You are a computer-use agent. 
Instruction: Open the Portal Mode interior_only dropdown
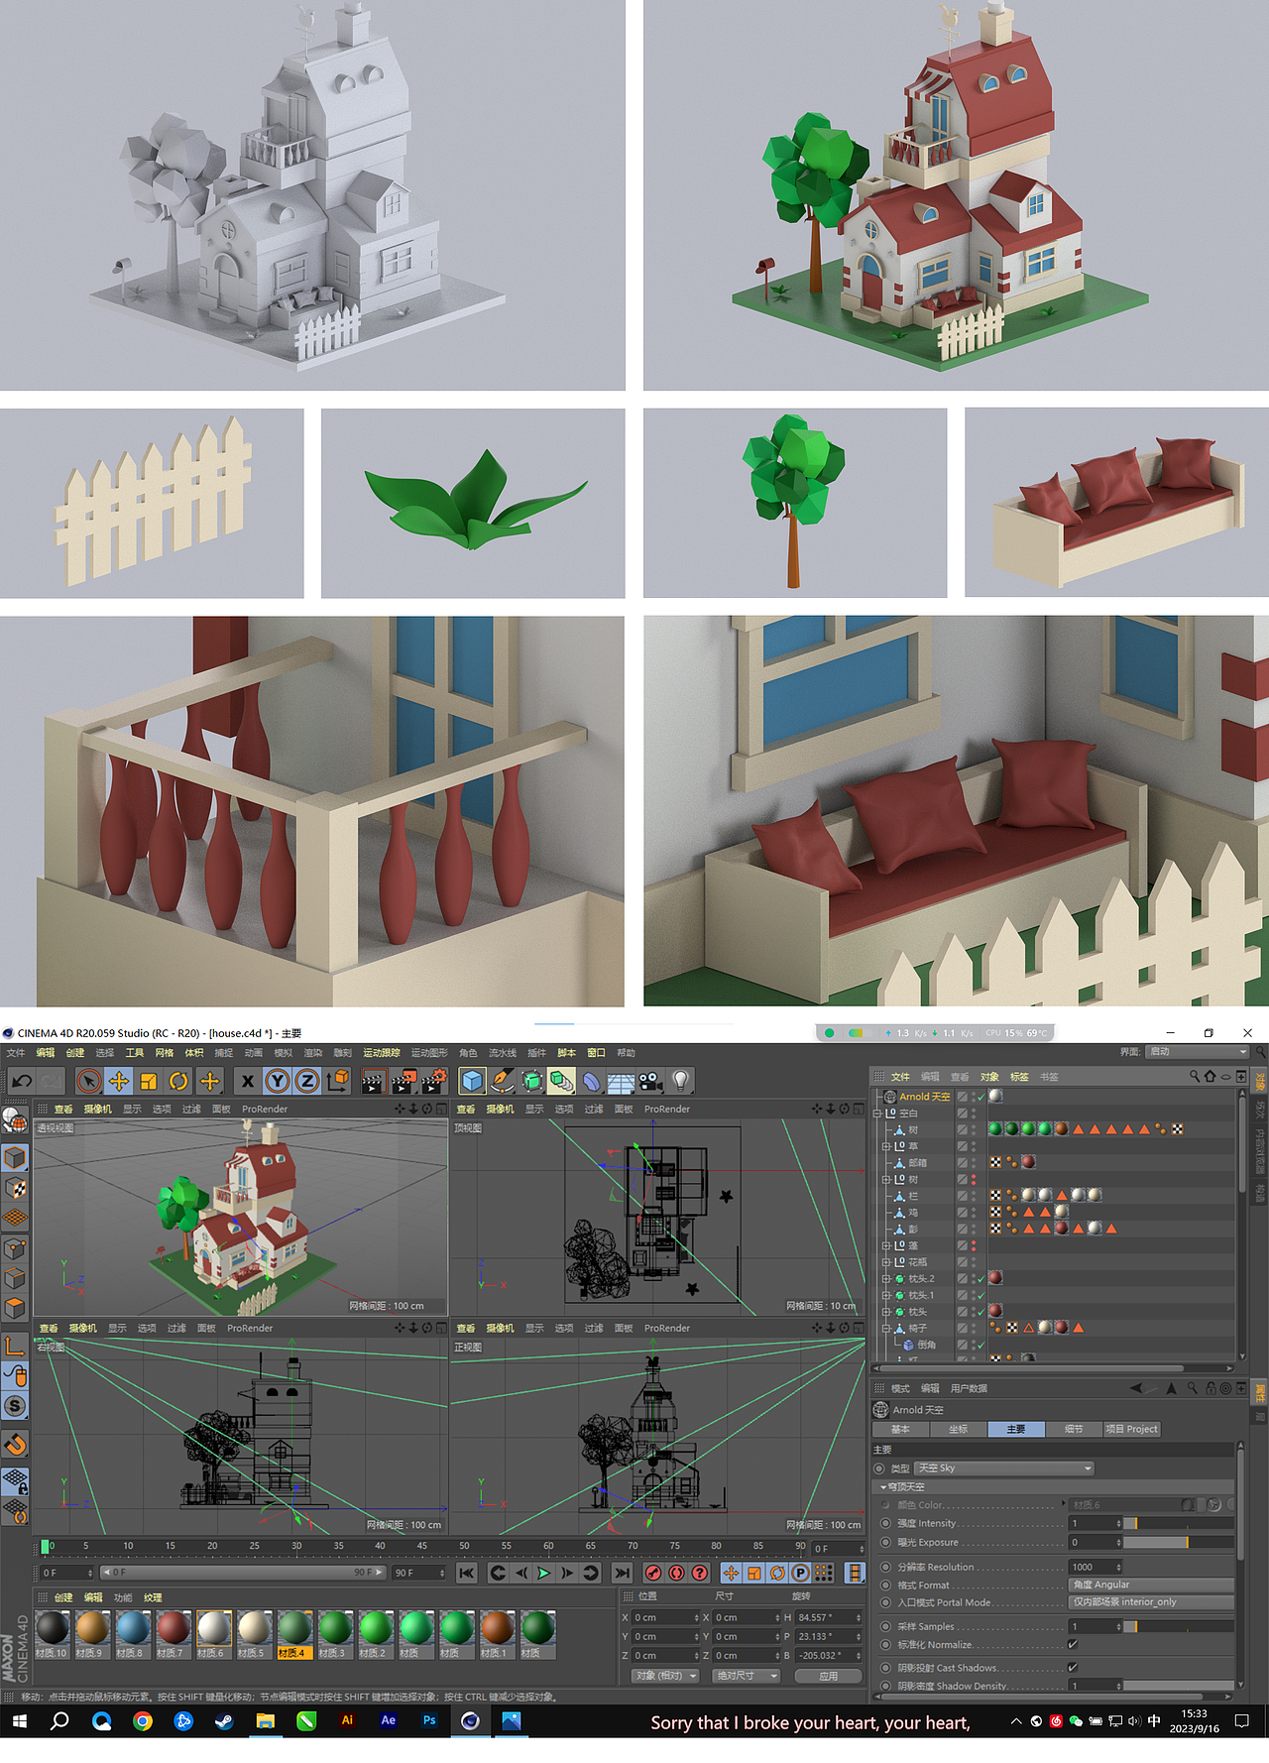1152,1602
